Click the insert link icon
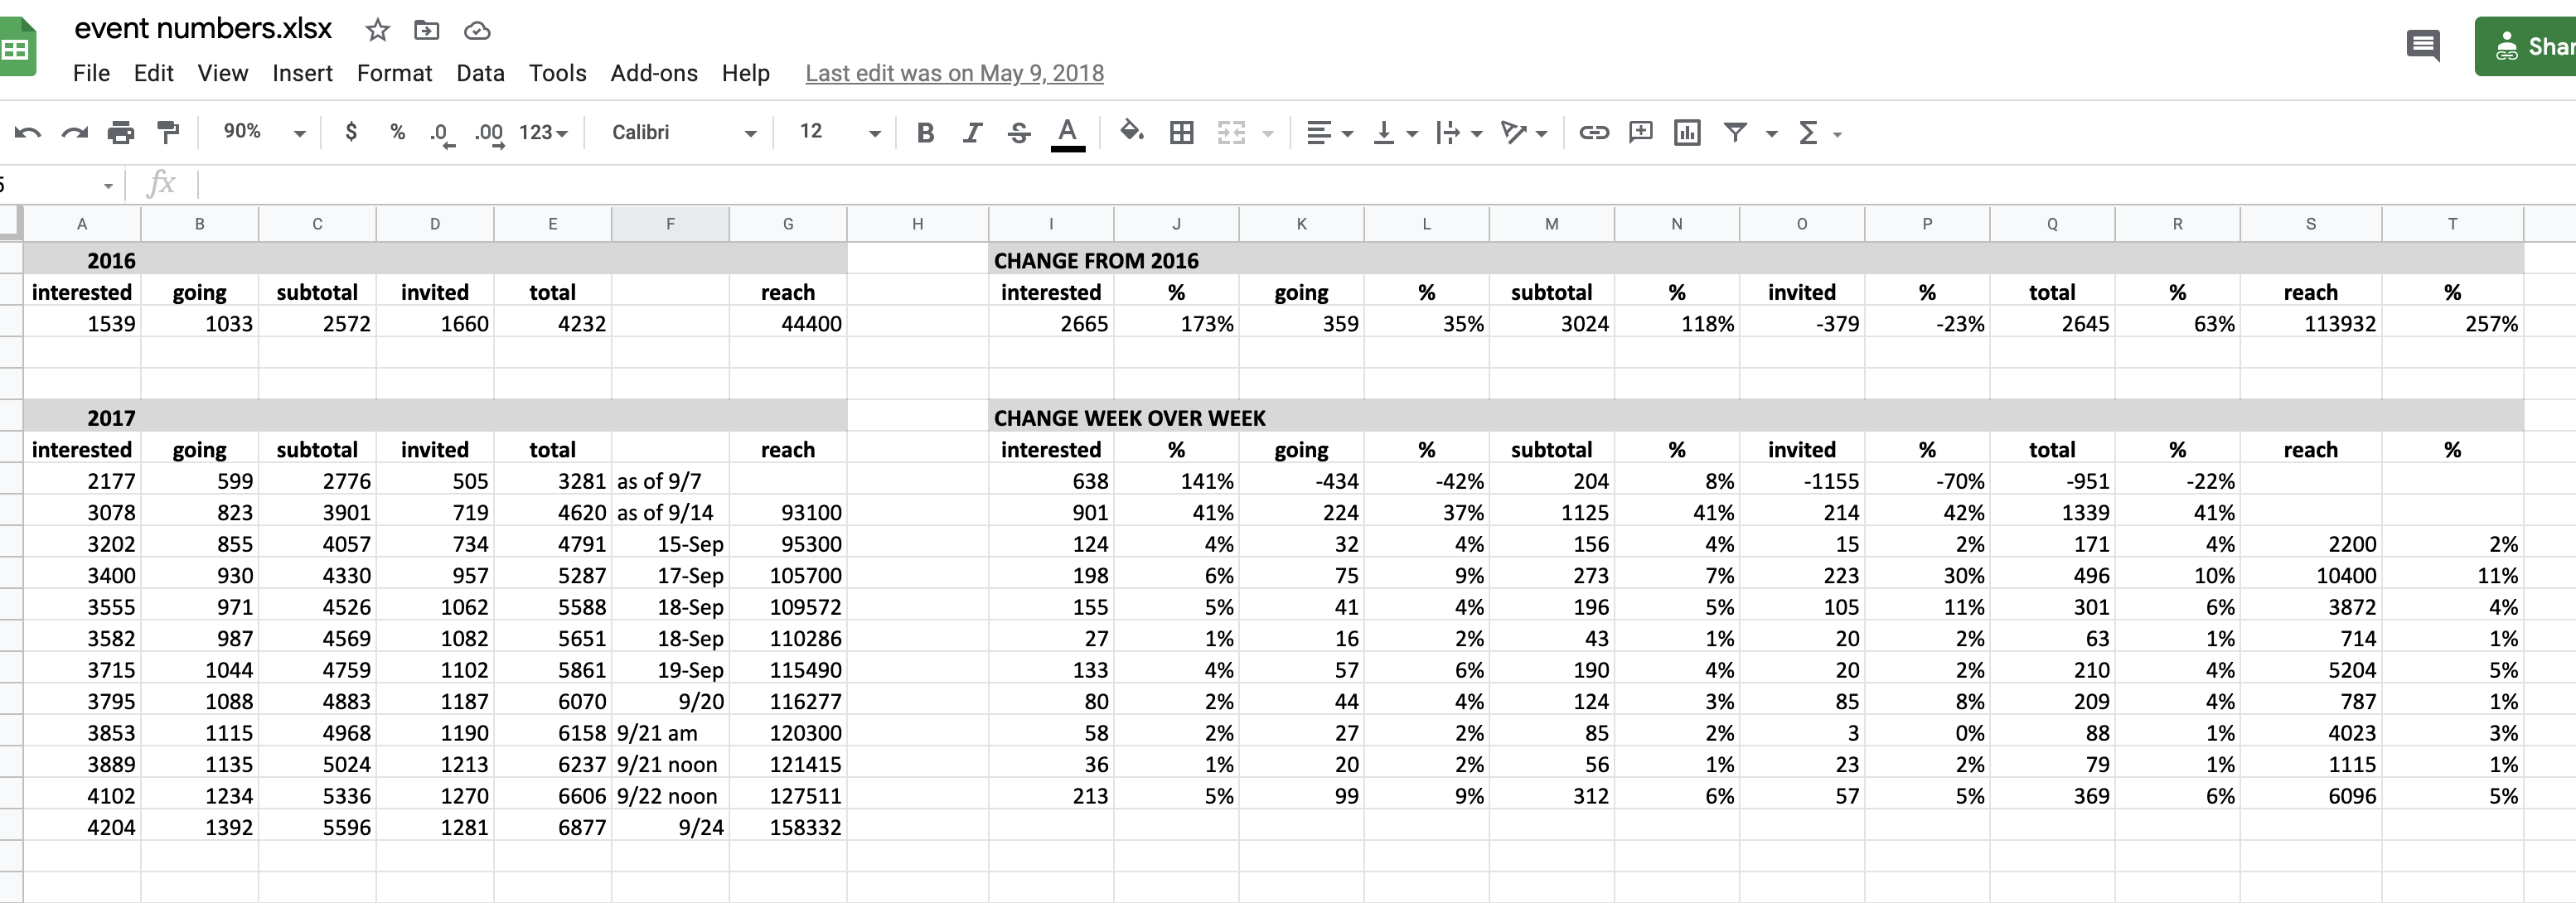Viewport: 2576px width, 903px height. tap(1593, 132)
